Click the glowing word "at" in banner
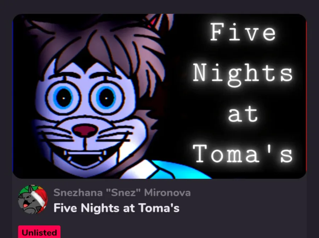 (x=243, y=114)
